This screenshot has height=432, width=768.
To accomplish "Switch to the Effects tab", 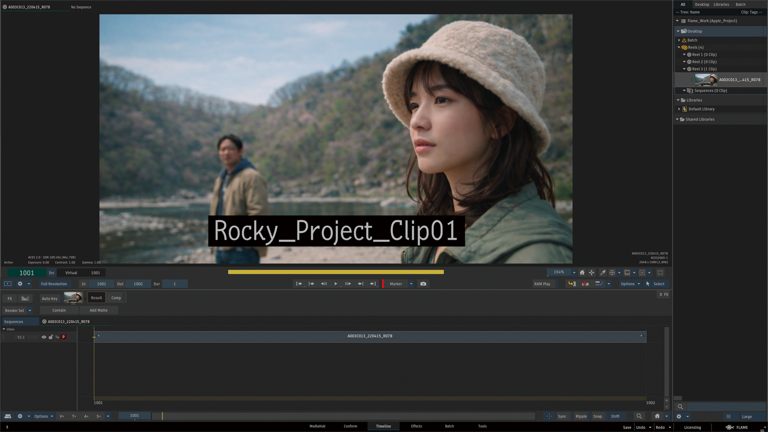I will [416, 426].
